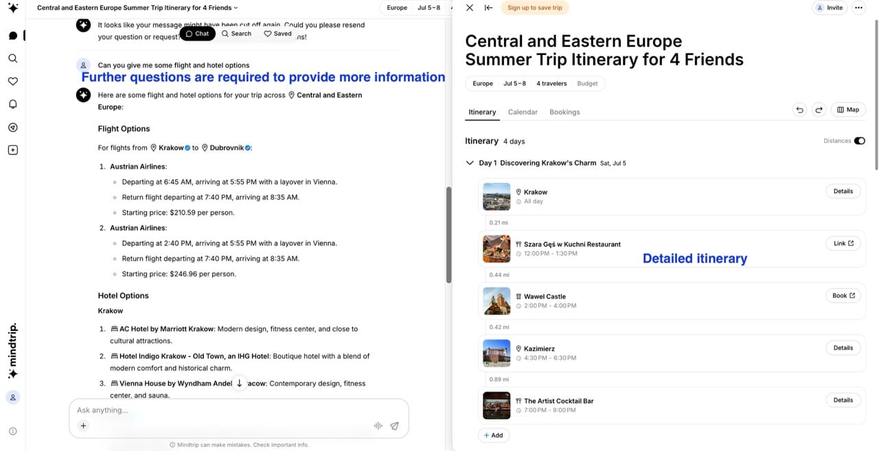Open Saved items via the heart icon
The width and height of the screenshot is (879, 451).
point(12,81)
